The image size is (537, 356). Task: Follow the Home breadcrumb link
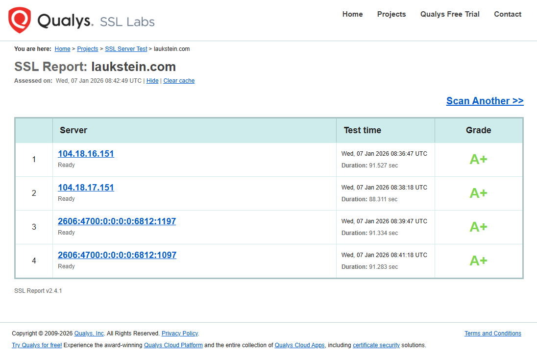point(62,49)
